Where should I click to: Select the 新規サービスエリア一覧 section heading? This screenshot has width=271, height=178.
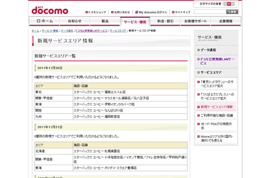(x=55, y=56)
